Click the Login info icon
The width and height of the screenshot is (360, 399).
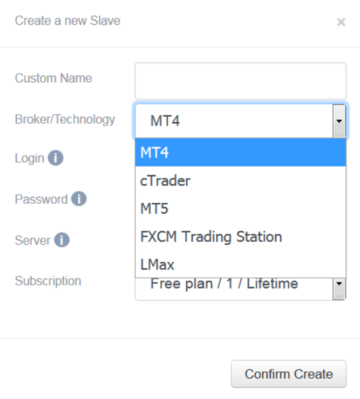click(56, 158)
